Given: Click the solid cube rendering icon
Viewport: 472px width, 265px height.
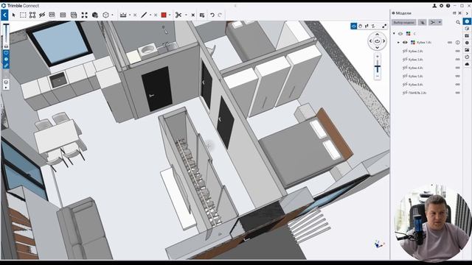Looking at the screenshot, I should [95, 15].
